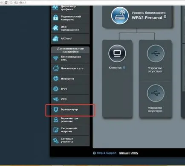Select the Интернет globe icon
This screenshot has height=166, width=185.
click(x=56, y=79)
